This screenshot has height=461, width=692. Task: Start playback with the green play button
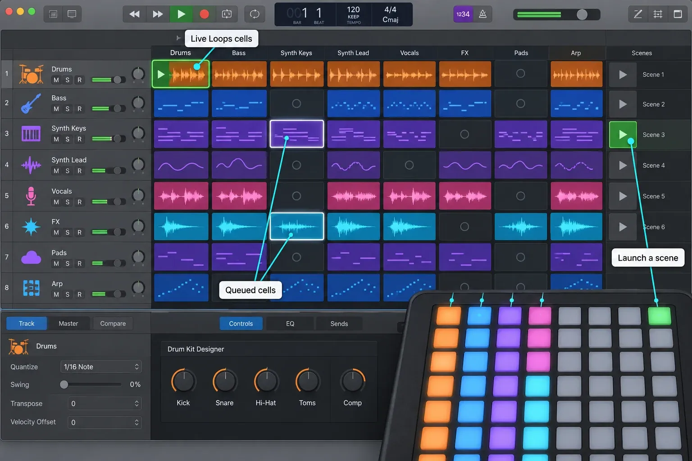[181, 14]
